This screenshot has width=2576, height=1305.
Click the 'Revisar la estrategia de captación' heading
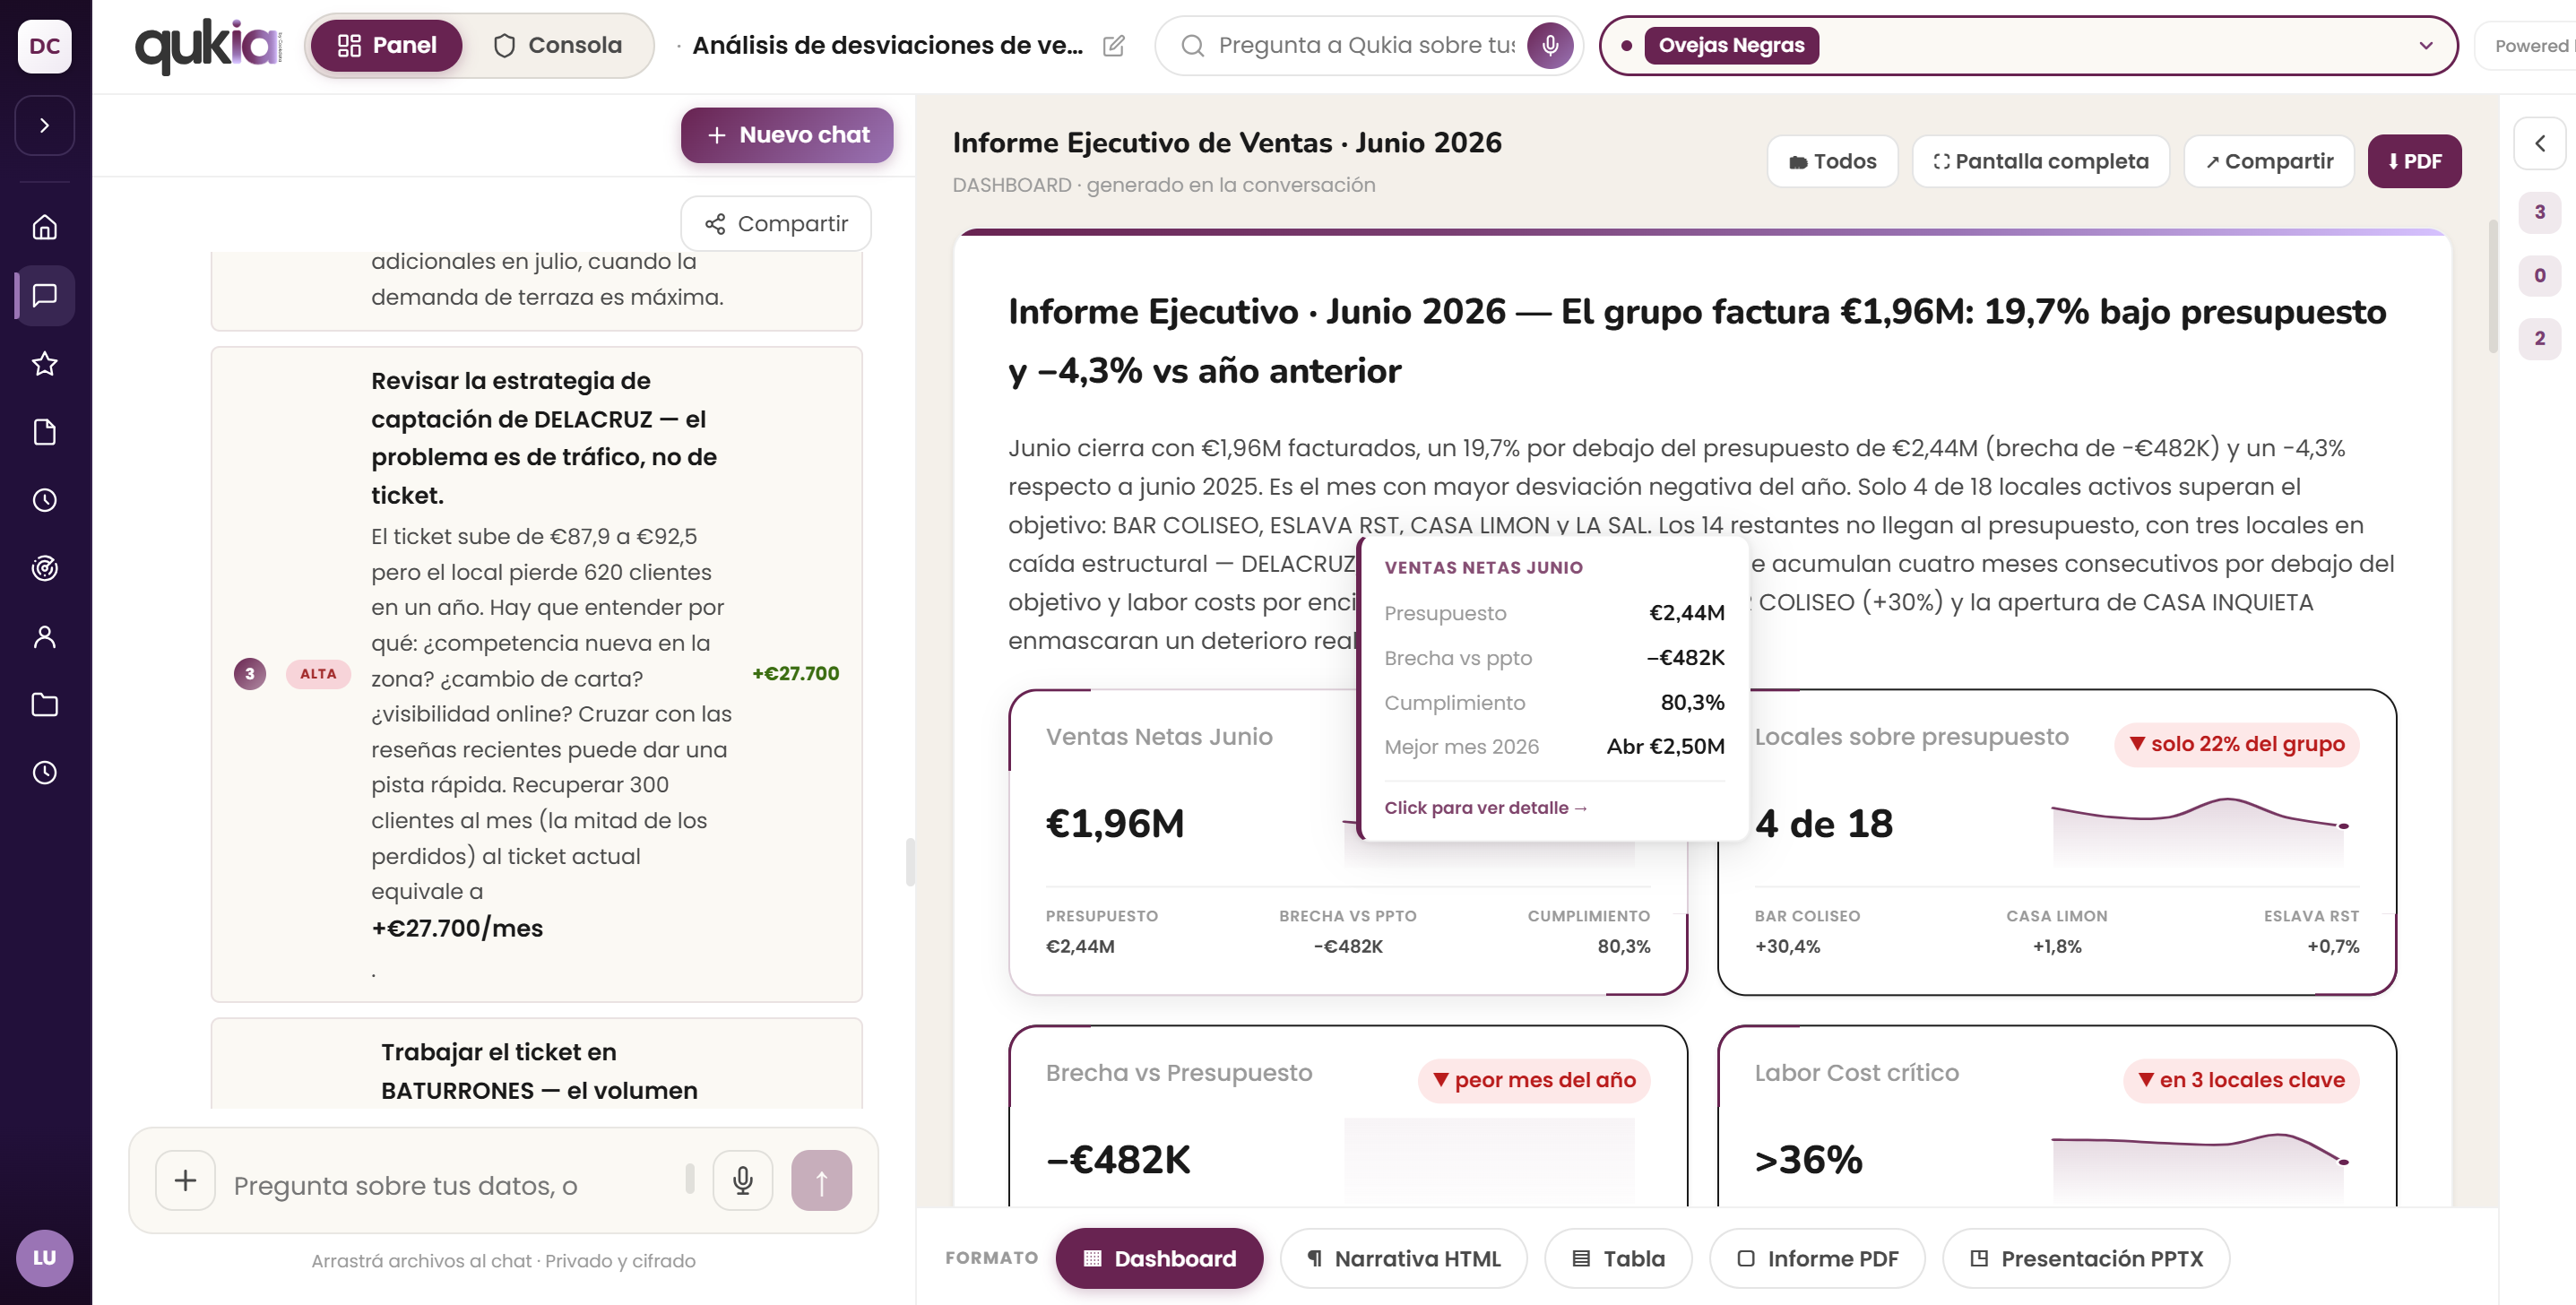[x=544, y=438]
